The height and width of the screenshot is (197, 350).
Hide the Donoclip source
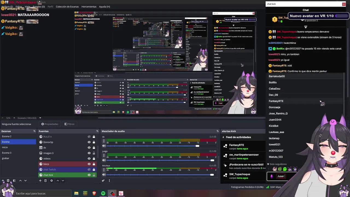tap(89, 142)
